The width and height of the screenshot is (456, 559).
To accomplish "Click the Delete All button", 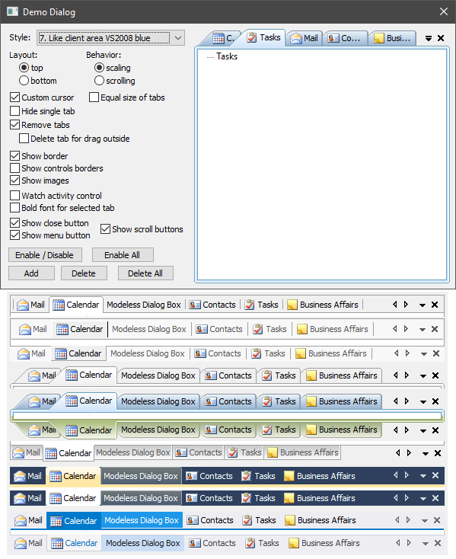I will pyautogui.click(x=145, y=273).
